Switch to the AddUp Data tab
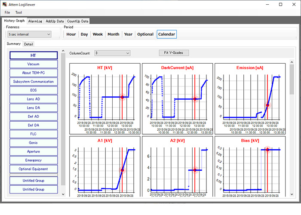301x215 pixels. [55, 21]
